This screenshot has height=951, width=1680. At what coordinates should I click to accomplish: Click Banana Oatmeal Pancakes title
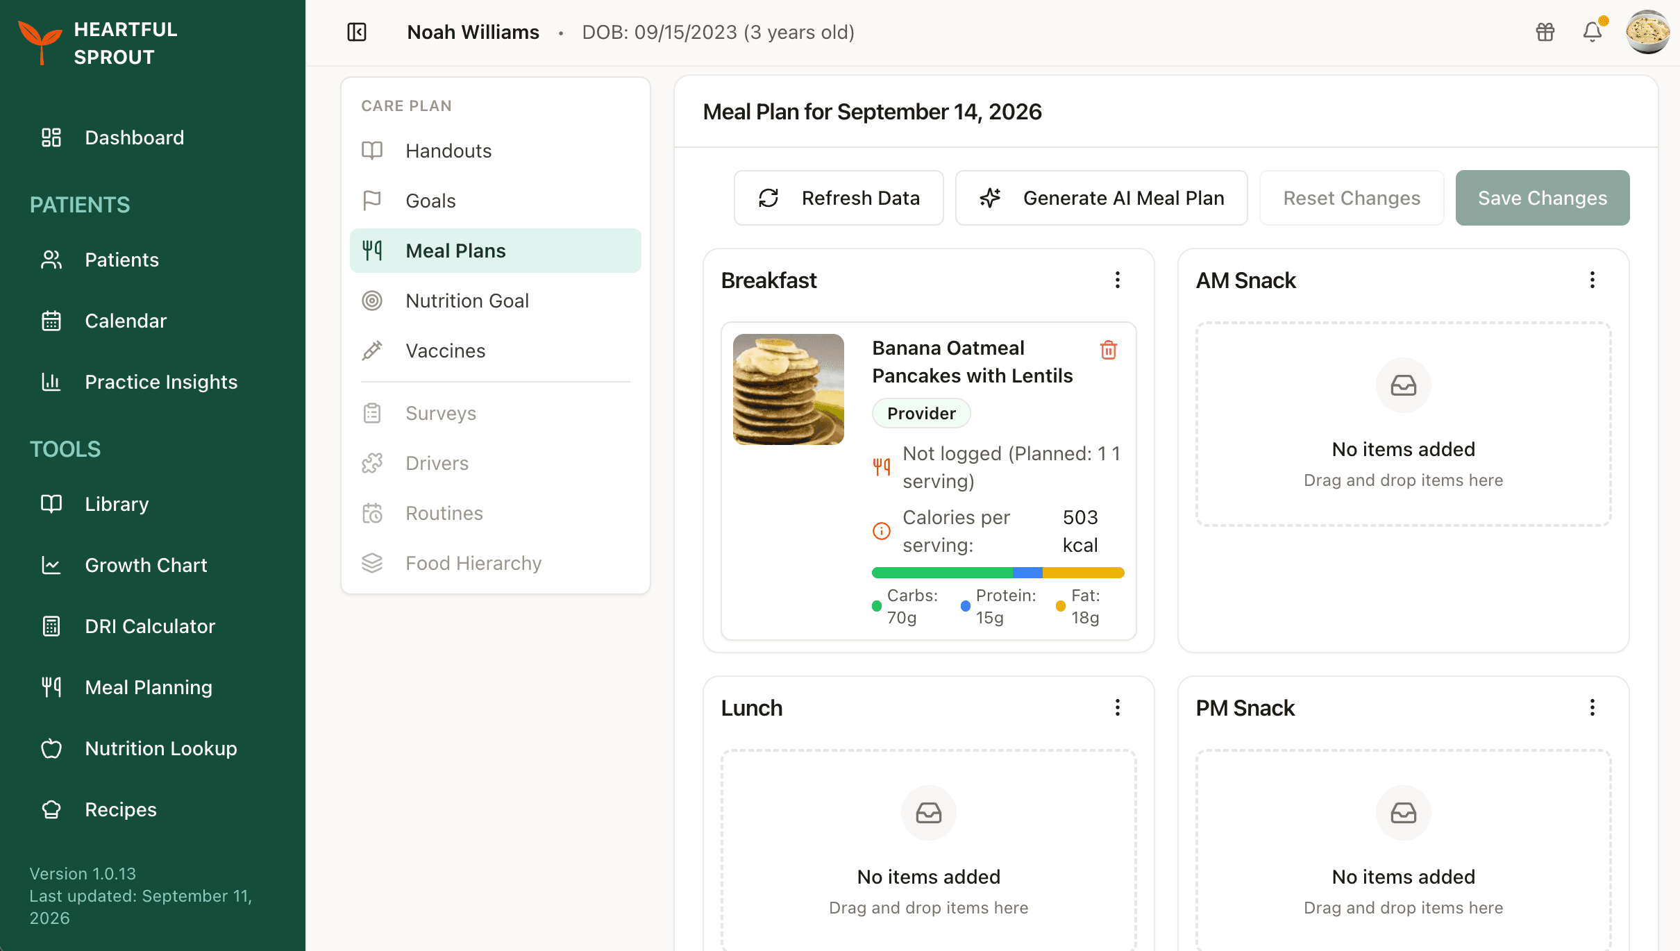pos(972,362)
